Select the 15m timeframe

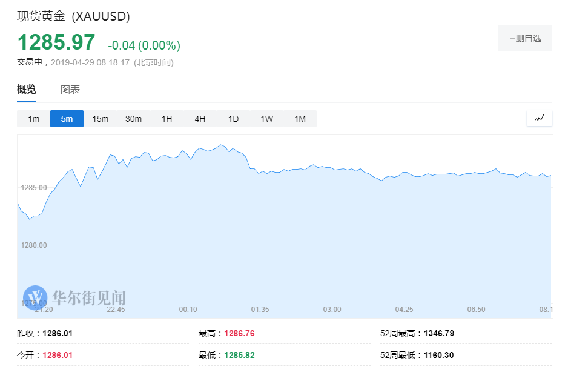coord(100,119)
